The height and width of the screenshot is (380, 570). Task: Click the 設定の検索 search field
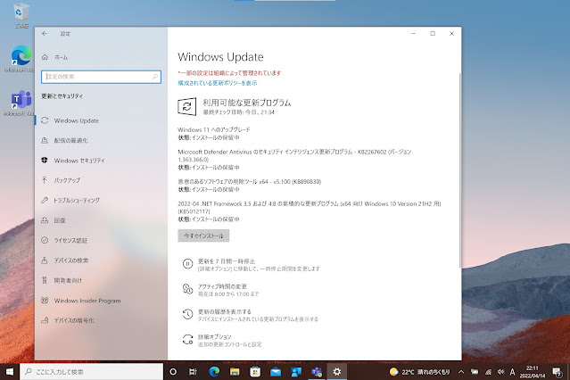click(101, 77)
